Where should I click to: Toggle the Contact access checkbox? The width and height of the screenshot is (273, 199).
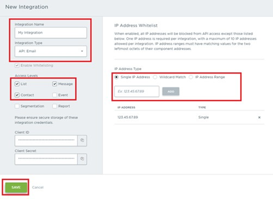(x=17, y=95)
